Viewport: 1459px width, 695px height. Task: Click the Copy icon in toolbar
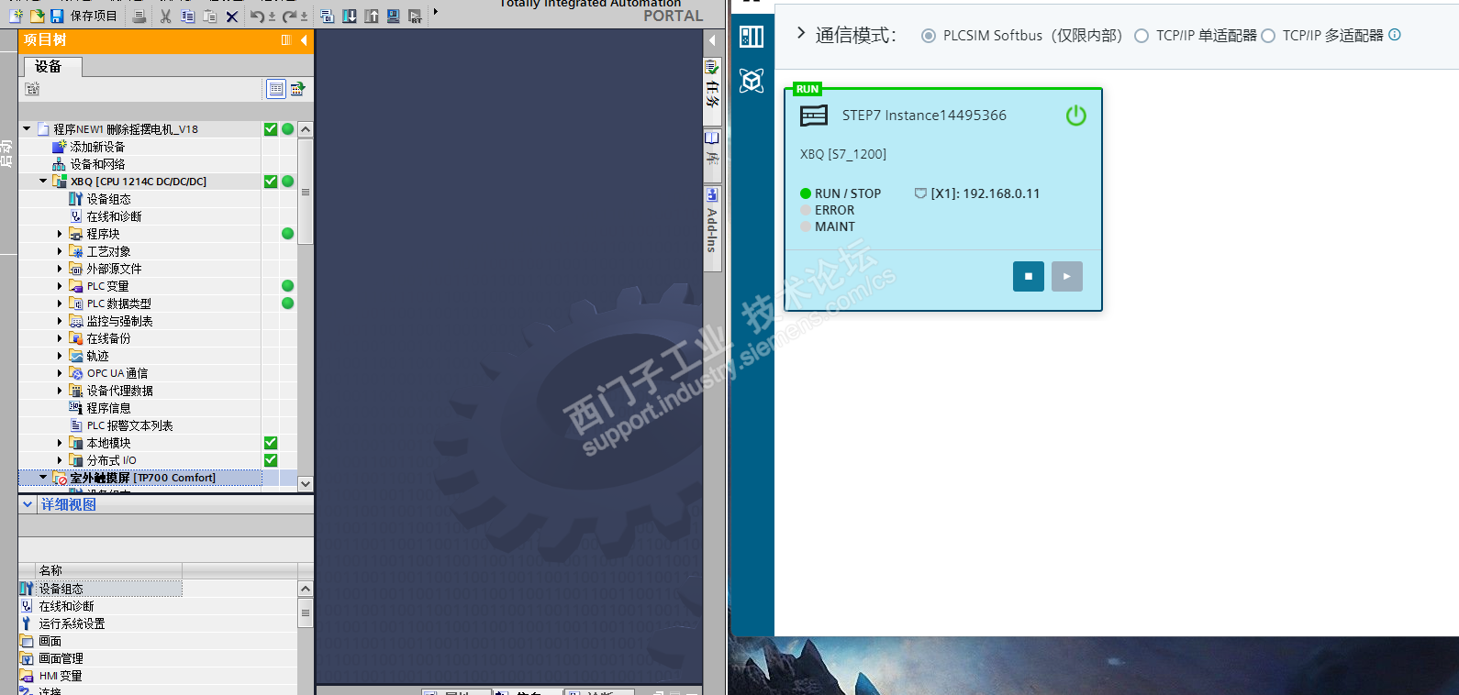[187, 16]
